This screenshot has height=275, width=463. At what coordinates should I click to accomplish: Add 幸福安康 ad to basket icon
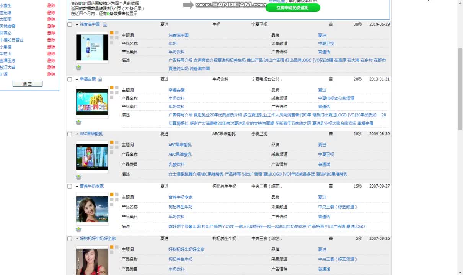point(78,122)
